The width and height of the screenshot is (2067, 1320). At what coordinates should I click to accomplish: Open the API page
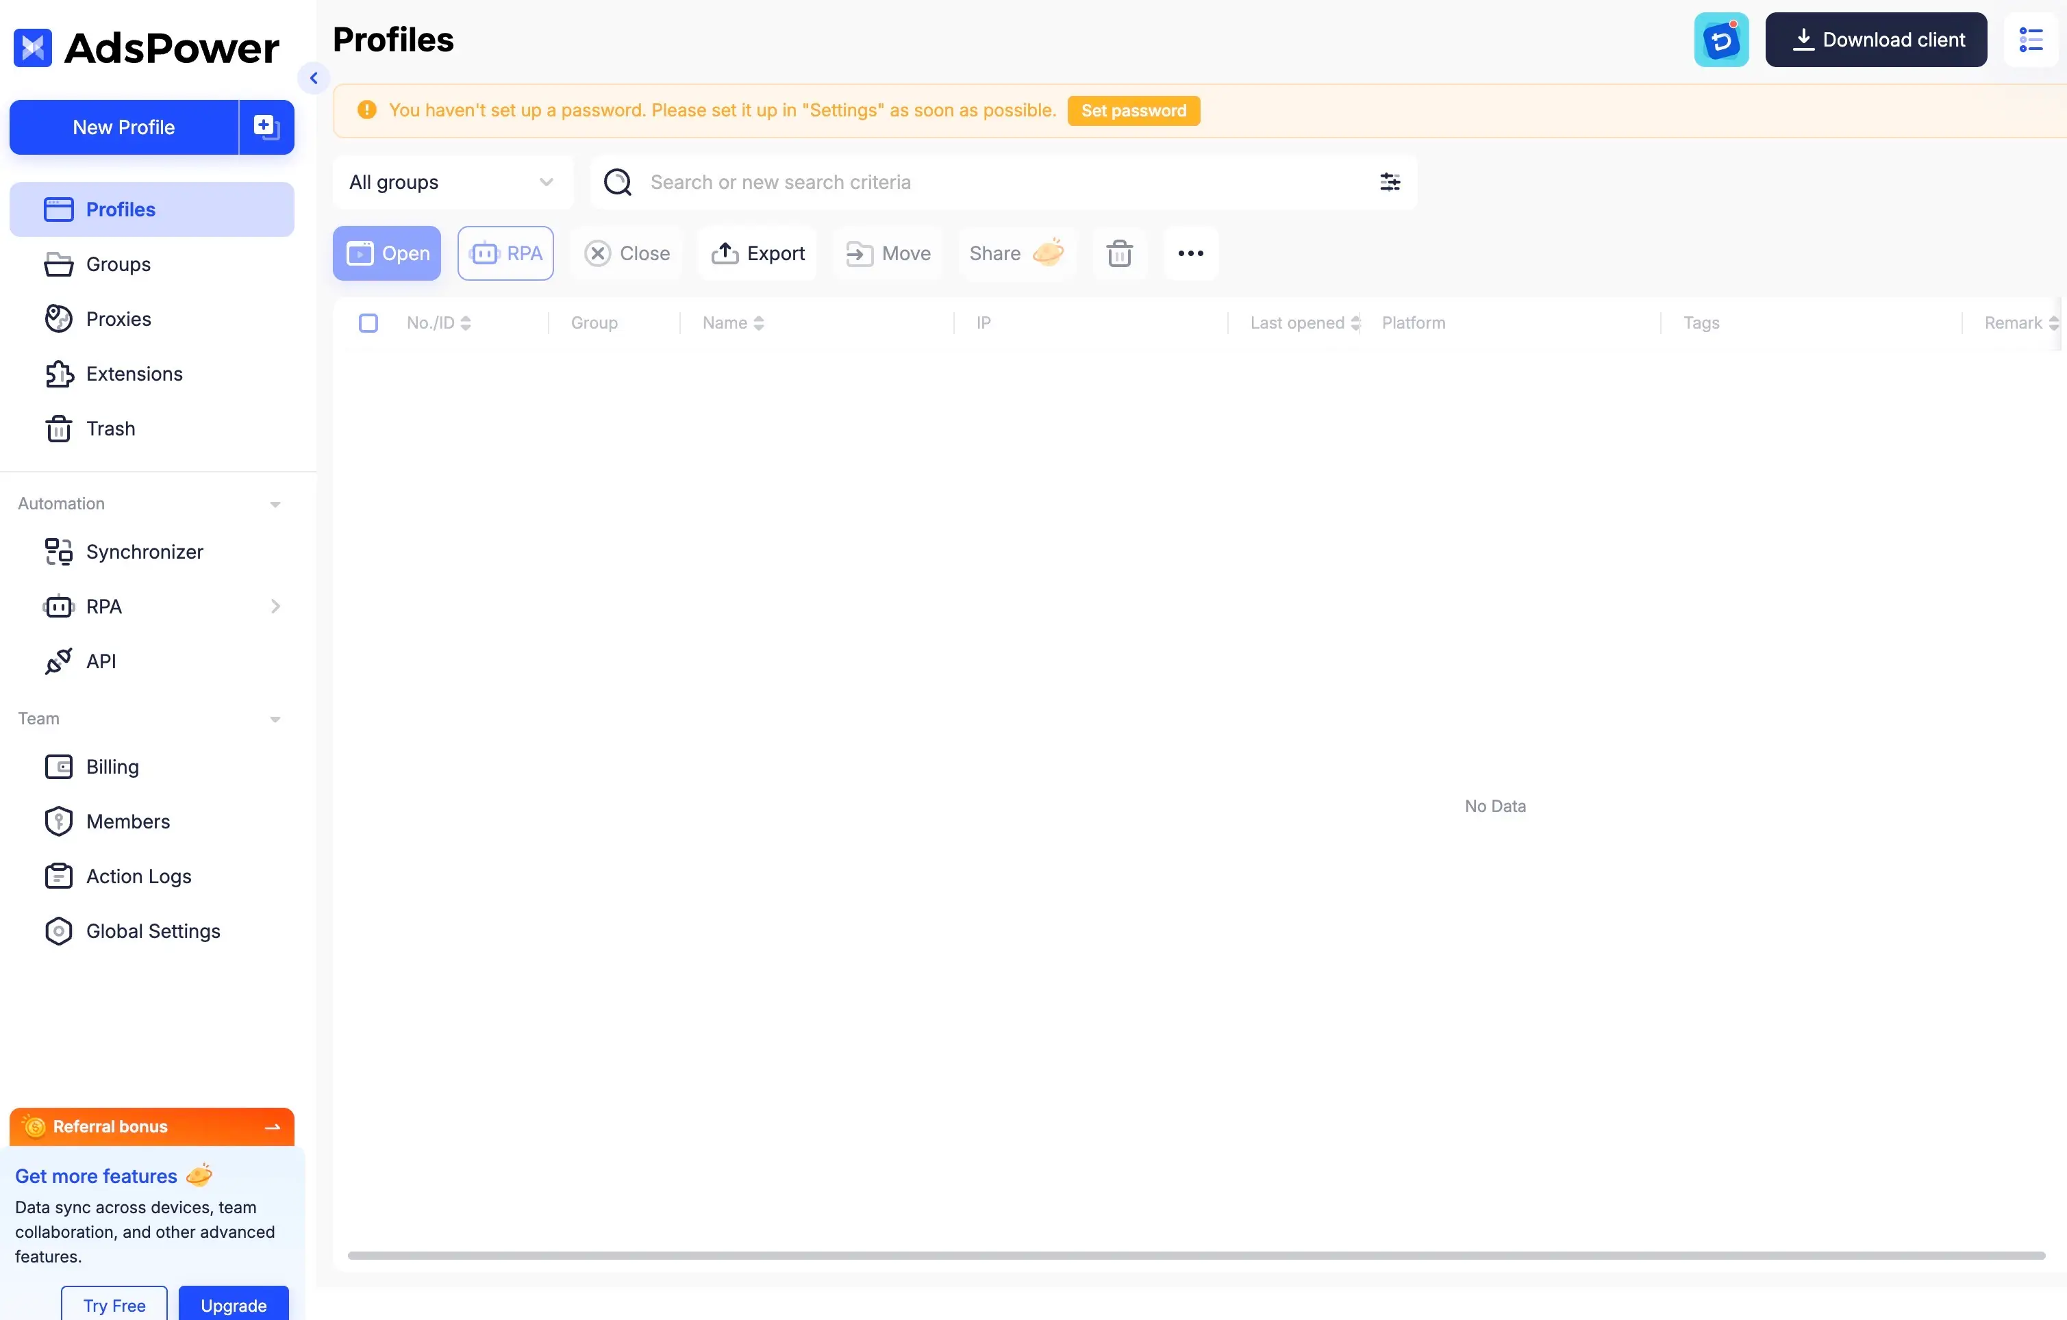152,662
